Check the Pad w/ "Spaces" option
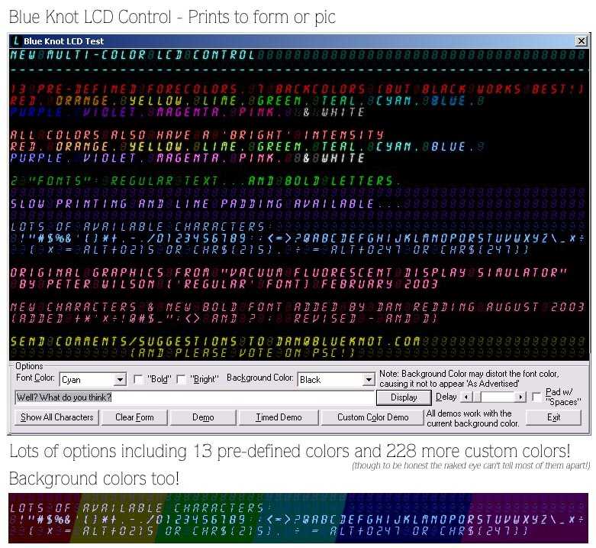This screenshot has width=596, height=548. click(537, 397)
